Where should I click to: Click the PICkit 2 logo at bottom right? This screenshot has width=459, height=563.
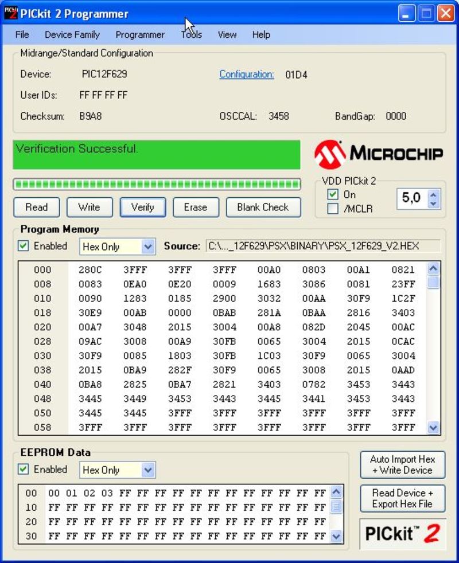coord(402,533)
